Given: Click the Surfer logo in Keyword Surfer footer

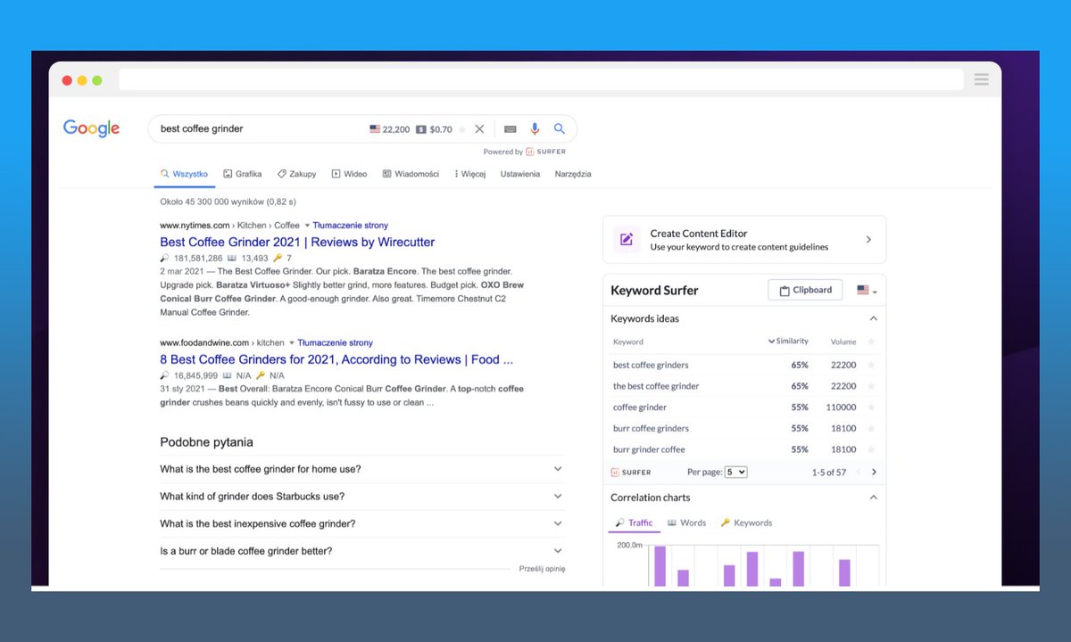Looking at the screenshot, I should 631,472.
